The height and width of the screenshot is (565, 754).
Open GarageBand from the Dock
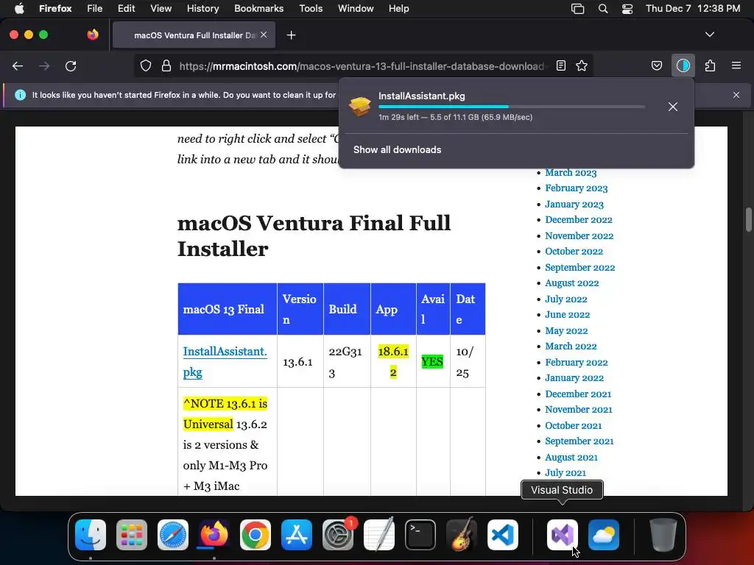(x=462, y=535)
